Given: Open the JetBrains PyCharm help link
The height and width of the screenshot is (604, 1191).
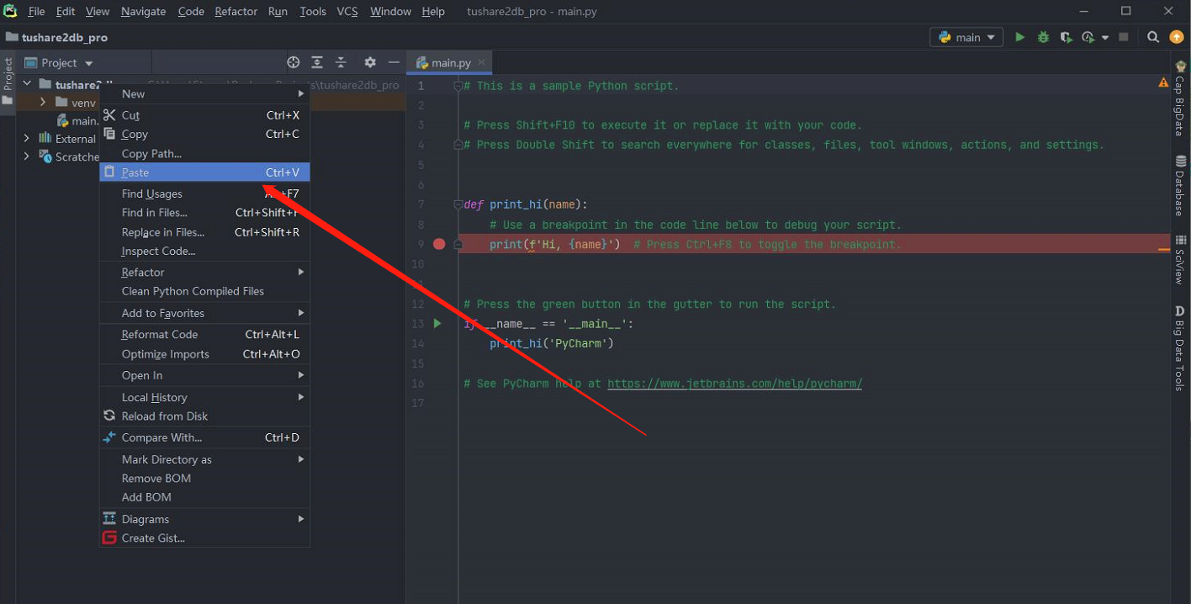Looking at the screenshot, I should [x=734, y=384].
